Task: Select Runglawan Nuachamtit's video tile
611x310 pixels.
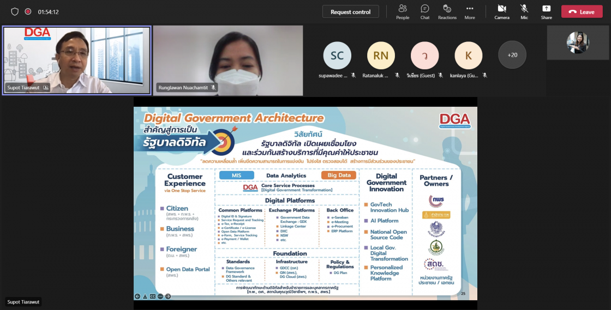Action: (x=228, y=60)
